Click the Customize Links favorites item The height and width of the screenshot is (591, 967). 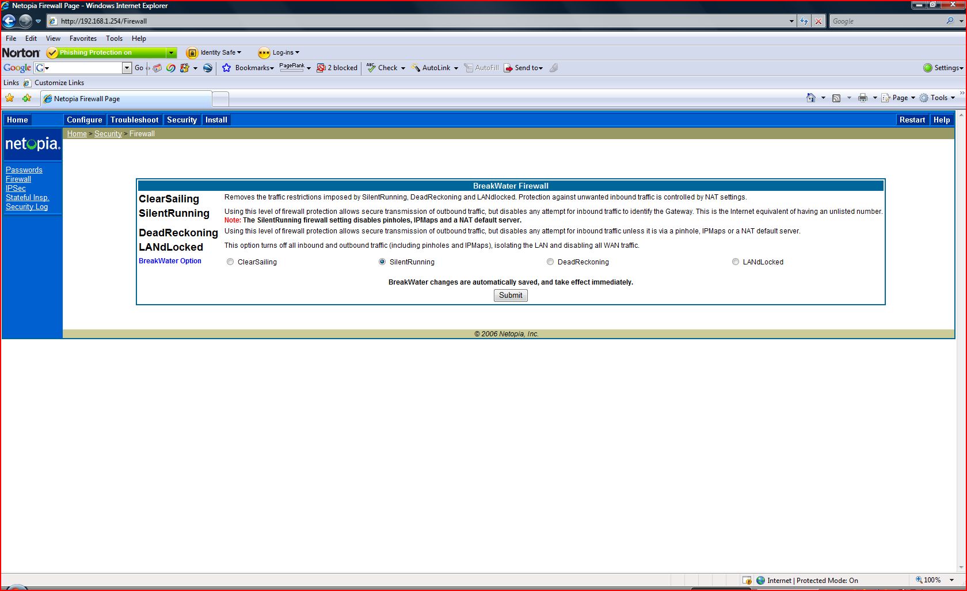point(54,83)
